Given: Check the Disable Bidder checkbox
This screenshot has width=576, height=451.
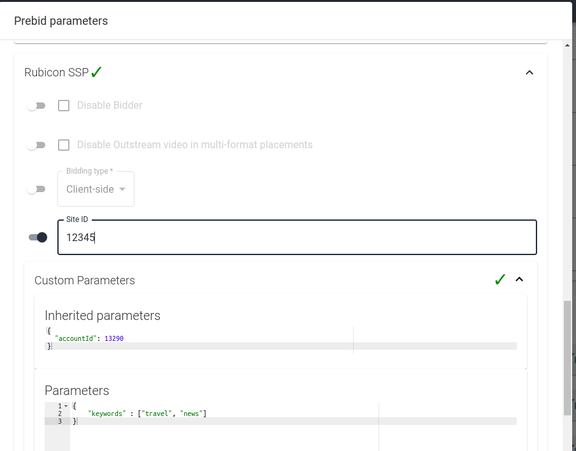Looking at the screenshot, I should [63, 105].
